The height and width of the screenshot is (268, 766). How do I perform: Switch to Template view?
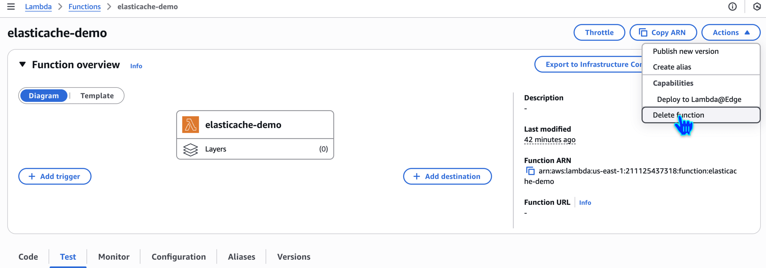pyautogui.click(x=97, y=96)
